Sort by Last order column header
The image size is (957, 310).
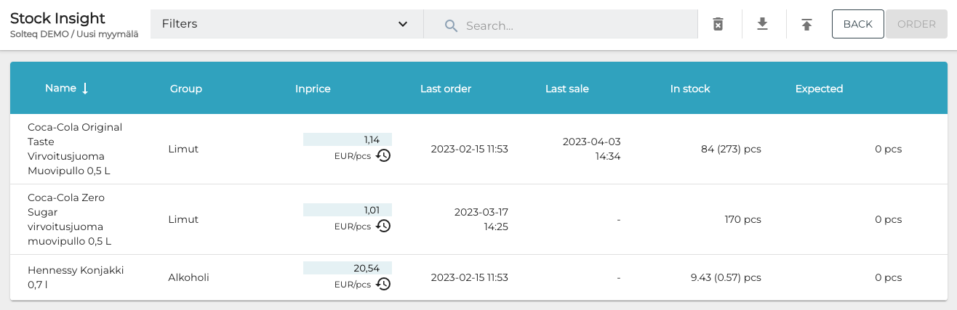(445, 89)
